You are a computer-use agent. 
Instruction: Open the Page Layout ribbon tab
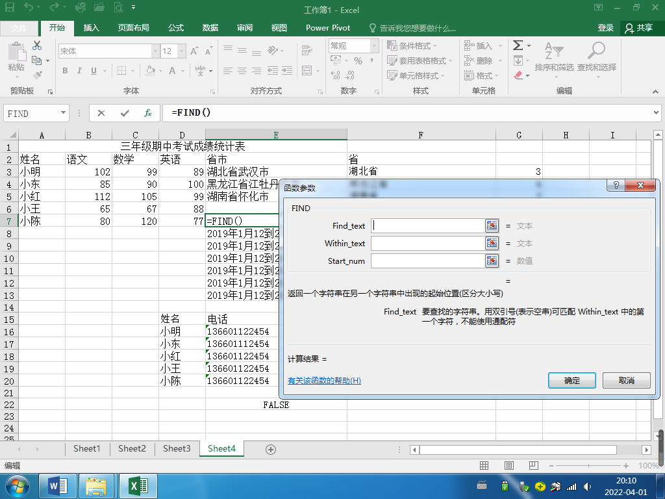[134, 28]
